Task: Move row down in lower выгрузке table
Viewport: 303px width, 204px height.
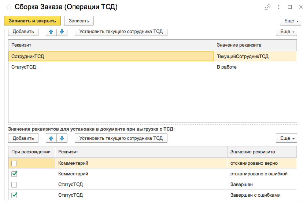Action: click(x=62, y=138)
